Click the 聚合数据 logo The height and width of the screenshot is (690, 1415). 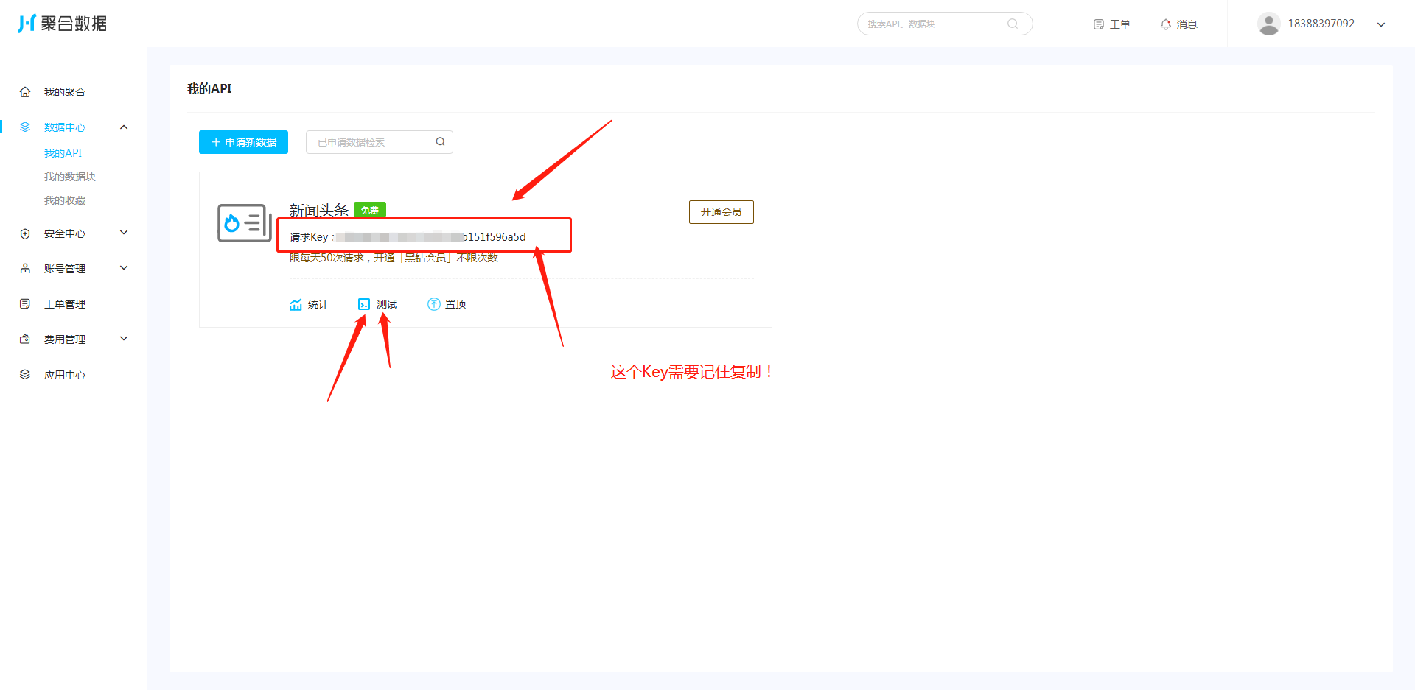(x=63, y=24)
